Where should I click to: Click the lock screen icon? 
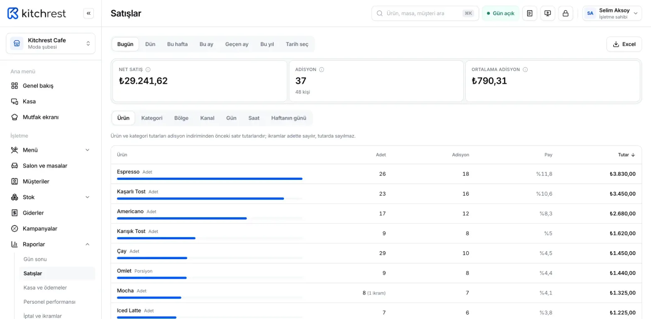[565, 13]
